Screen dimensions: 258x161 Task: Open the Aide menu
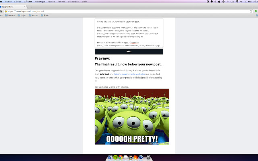(84, 2)
